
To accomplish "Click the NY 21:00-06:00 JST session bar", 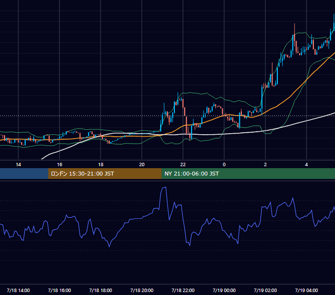I will [x=248, y=174].
